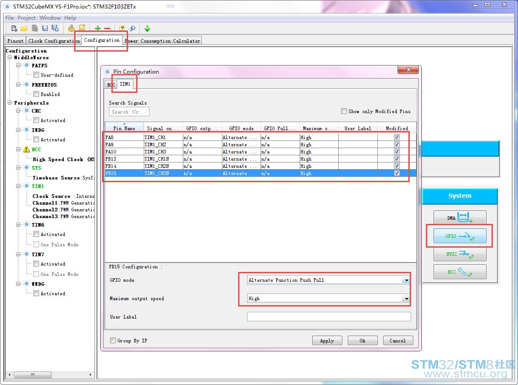This screenshot has height=385, width=518.
Task: Open a project with the folder icon
Action: (x=24, y=28)
